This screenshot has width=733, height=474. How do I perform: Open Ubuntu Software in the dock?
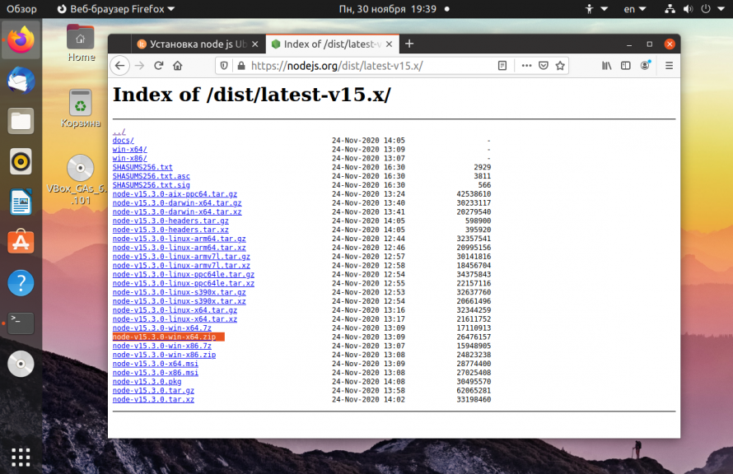click(21, 243)
